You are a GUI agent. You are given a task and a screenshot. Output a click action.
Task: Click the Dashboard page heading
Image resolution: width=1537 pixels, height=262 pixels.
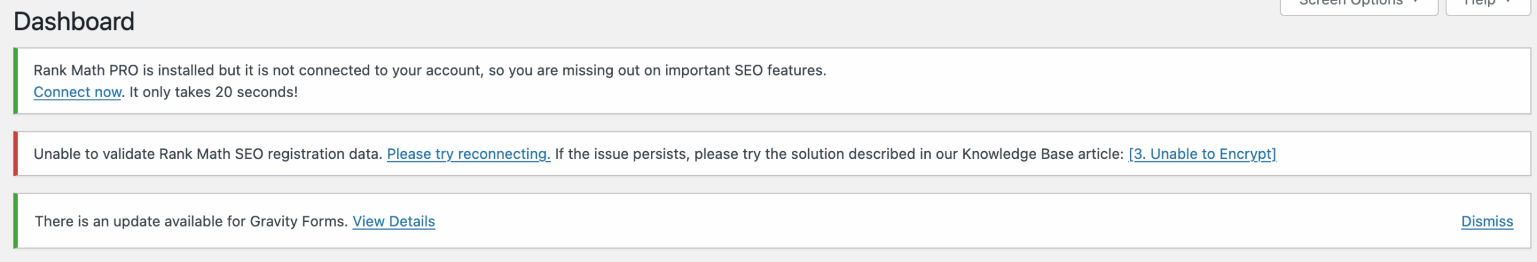click(x=74, y=22)
